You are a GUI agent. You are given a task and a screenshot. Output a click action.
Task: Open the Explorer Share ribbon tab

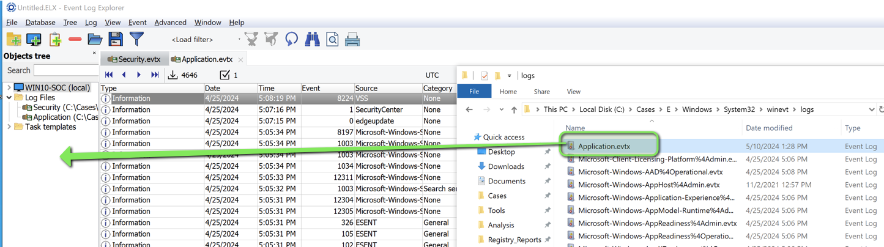(x=541, y=92)
